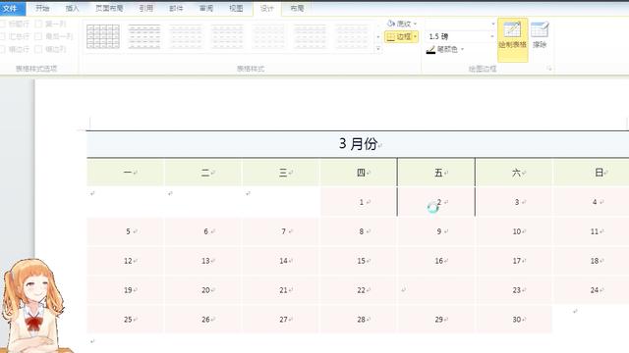The height and width of the screenshot is (353, 629).
Task: Click the calendar cell with date 30
Action: (514, 320)
